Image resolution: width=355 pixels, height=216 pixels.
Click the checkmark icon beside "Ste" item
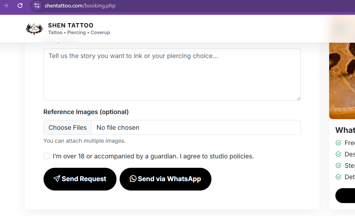(339, 166)
